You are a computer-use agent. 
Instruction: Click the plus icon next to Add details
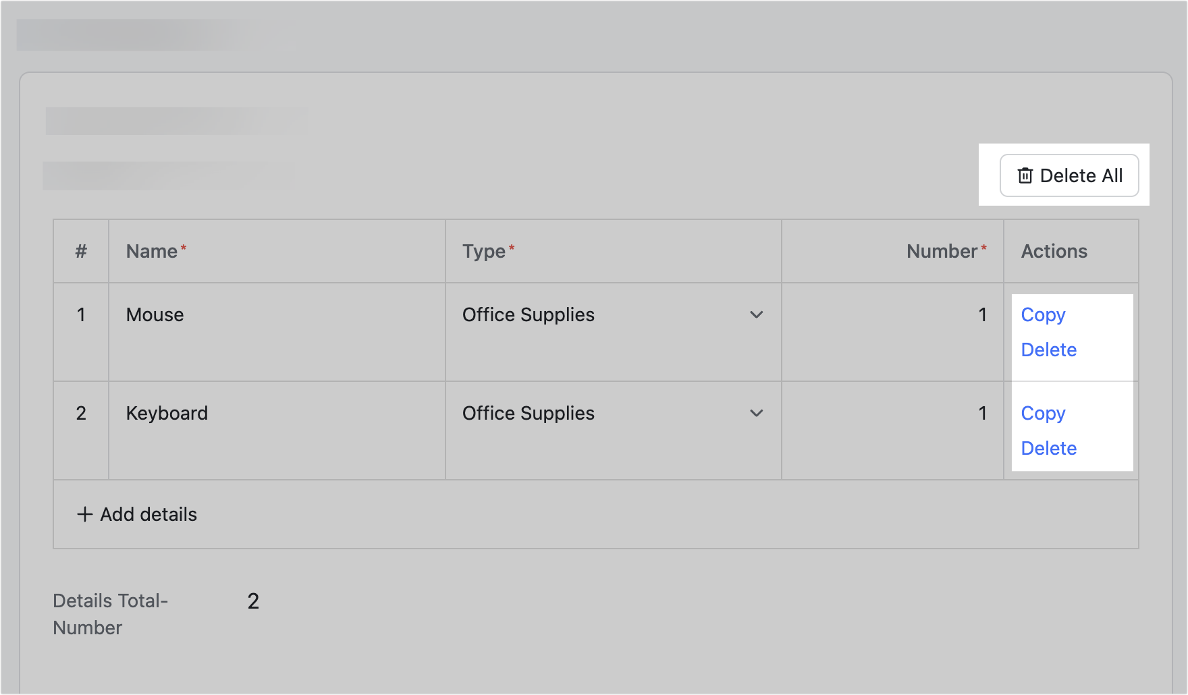(84, 514)
